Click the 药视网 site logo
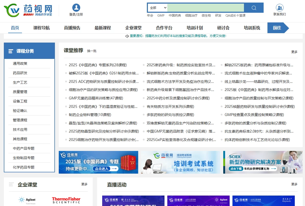Viewport: 305px width, 206px height. click(28, 10)
